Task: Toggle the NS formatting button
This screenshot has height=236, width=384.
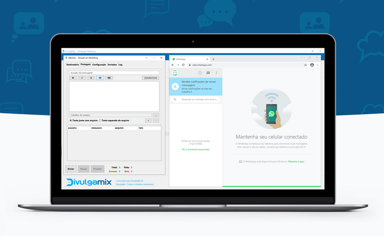Action: pos(109,78)
